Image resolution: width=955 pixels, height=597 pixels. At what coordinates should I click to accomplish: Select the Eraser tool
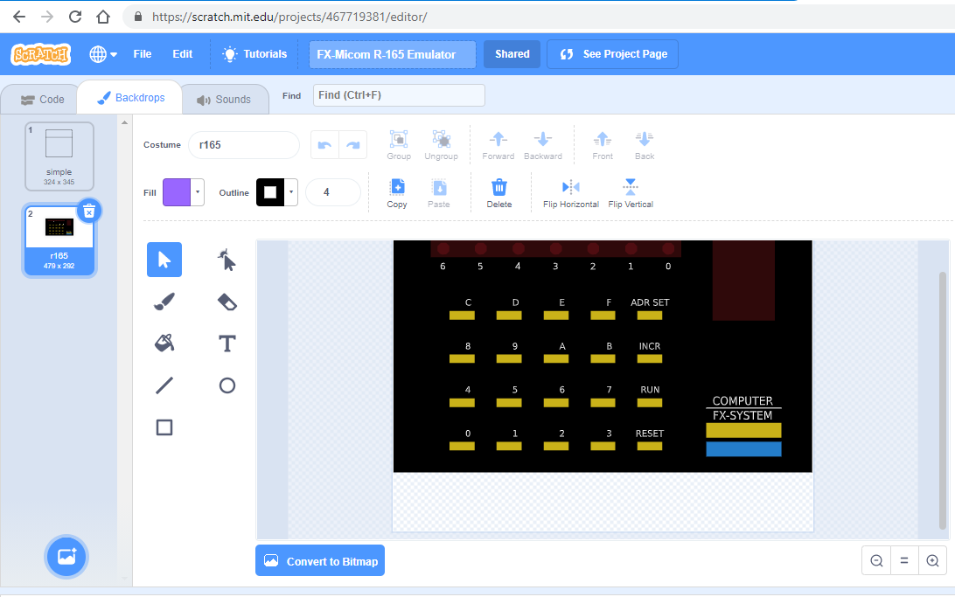[227, 302]
